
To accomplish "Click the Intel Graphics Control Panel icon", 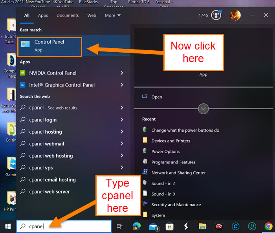I will click(23, 85).
